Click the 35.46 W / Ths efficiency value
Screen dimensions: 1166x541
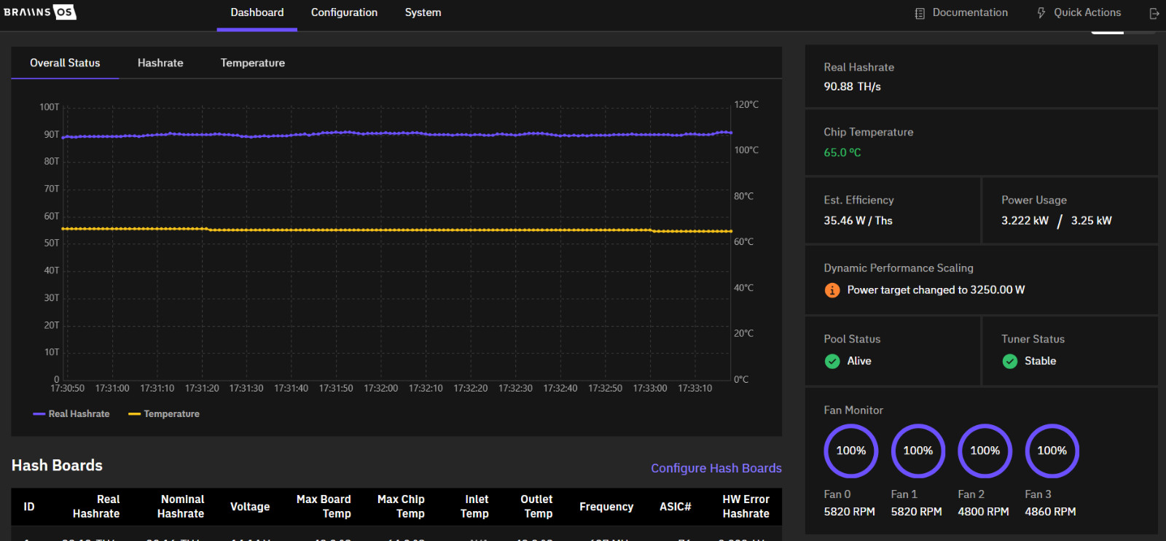858,221
